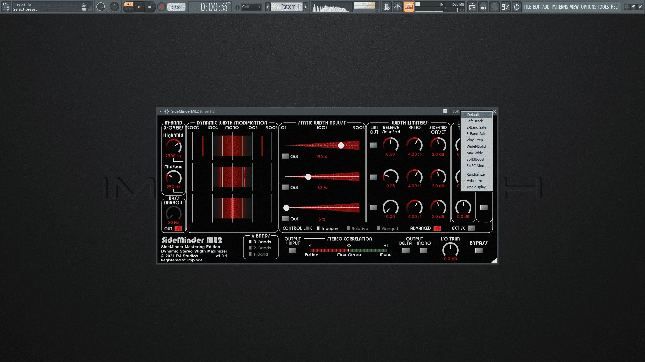645x362 pixels.
Task: Click the 0:00:38 time display
Action: tap(214, 7)
